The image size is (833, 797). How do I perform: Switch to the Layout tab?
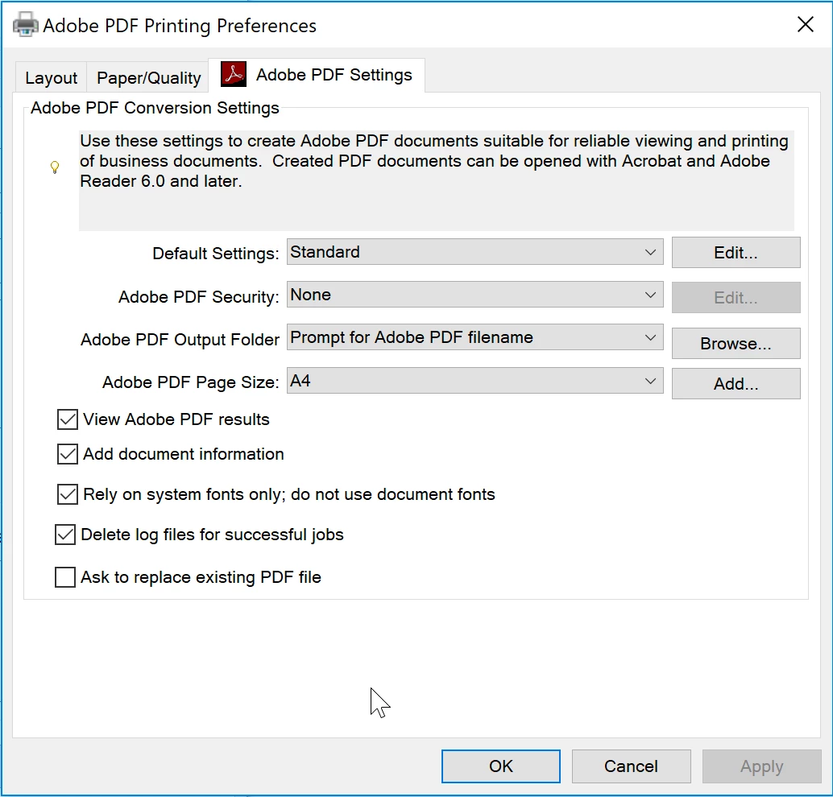51,78
